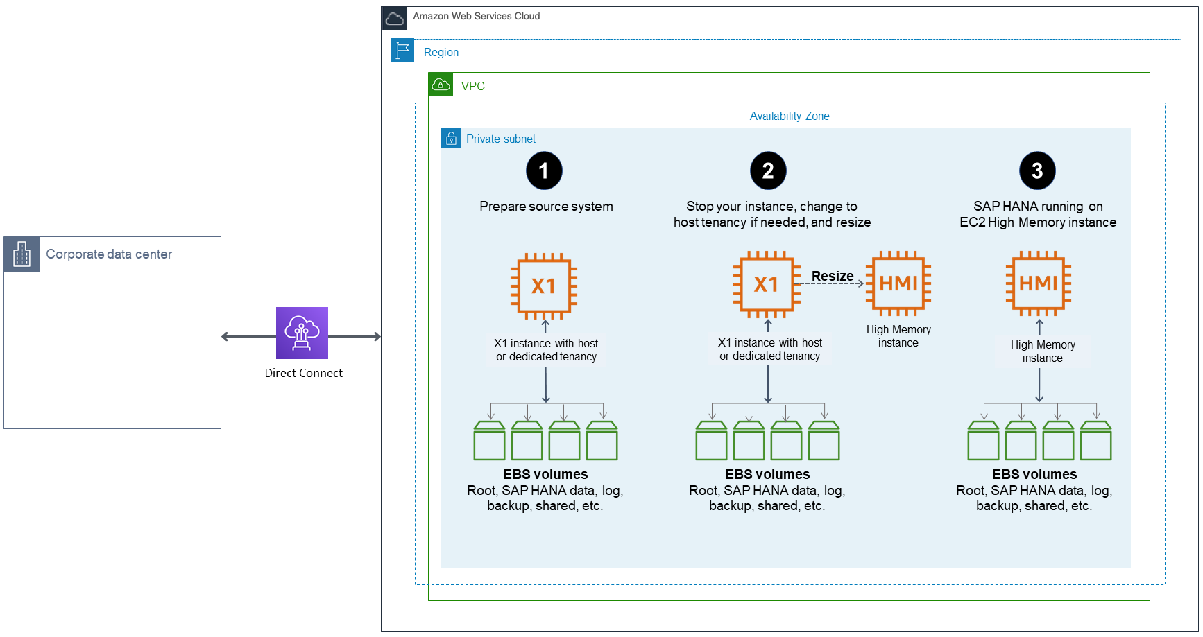The width and height of the screenshot is (1203, 637).
Task: Select the EBS volumes label under step 2
Action: pyautogui.click(x=768, y=474)
